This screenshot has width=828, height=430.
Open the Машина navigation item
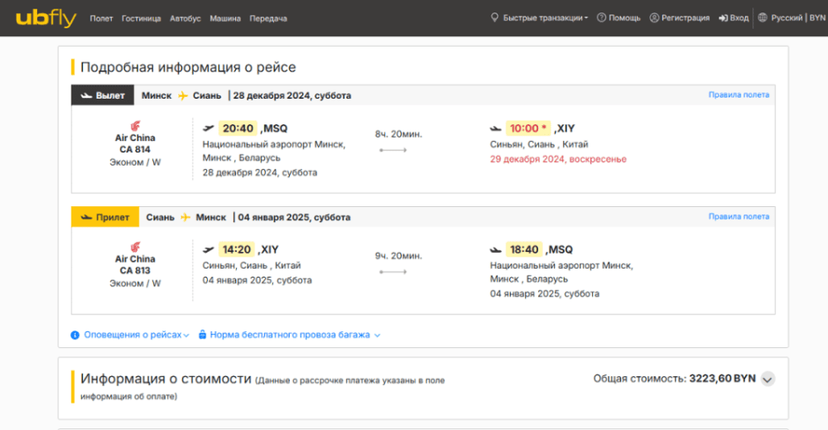[x=225, y=19]
